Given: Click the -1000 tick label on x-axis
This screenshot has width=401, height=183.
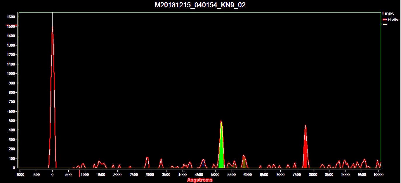Looking at the screenshot, I should pos(19,175).
